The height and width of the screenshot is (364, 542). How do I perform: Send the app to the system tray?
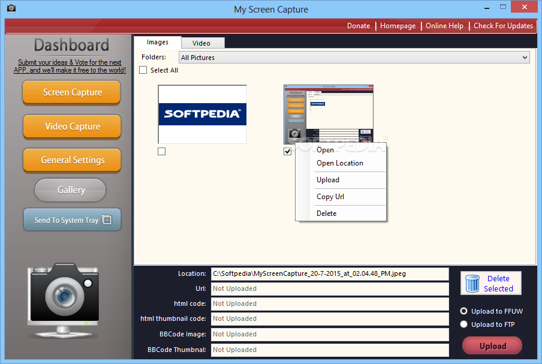(72, 219)
